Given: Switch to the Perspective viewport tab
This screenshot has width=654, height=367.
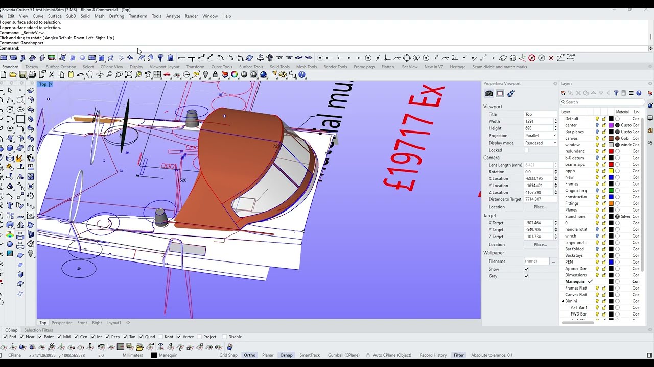Looking at the screenshot, I should [62, 323].
